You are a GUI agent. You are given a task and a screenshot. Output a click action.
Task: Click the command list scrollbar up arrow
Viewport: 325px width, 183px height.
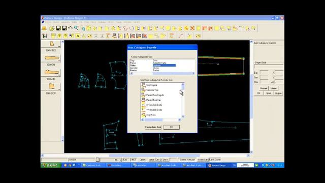183,84
